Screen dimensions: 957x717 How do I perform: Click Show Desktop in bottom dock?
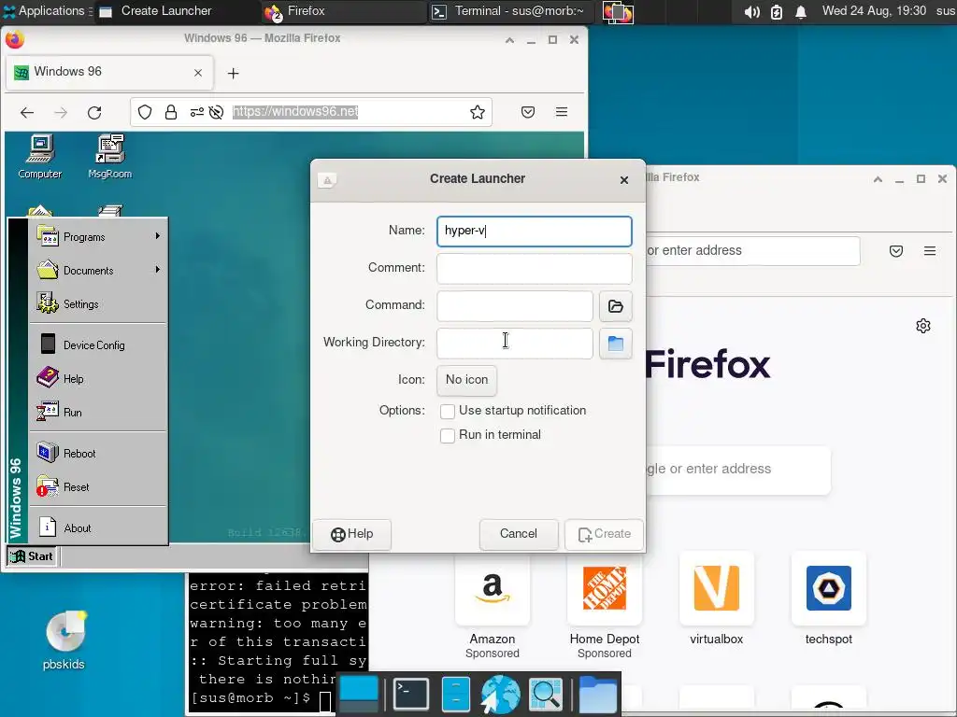pyautogui.click(x=359, y=694)
